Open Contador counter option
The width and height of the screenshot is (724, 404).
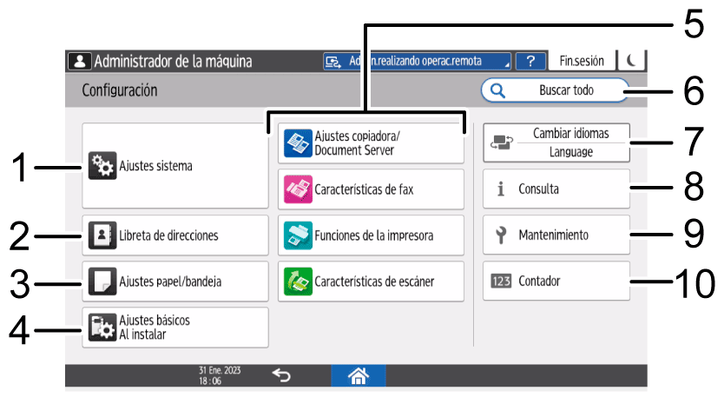556,281
